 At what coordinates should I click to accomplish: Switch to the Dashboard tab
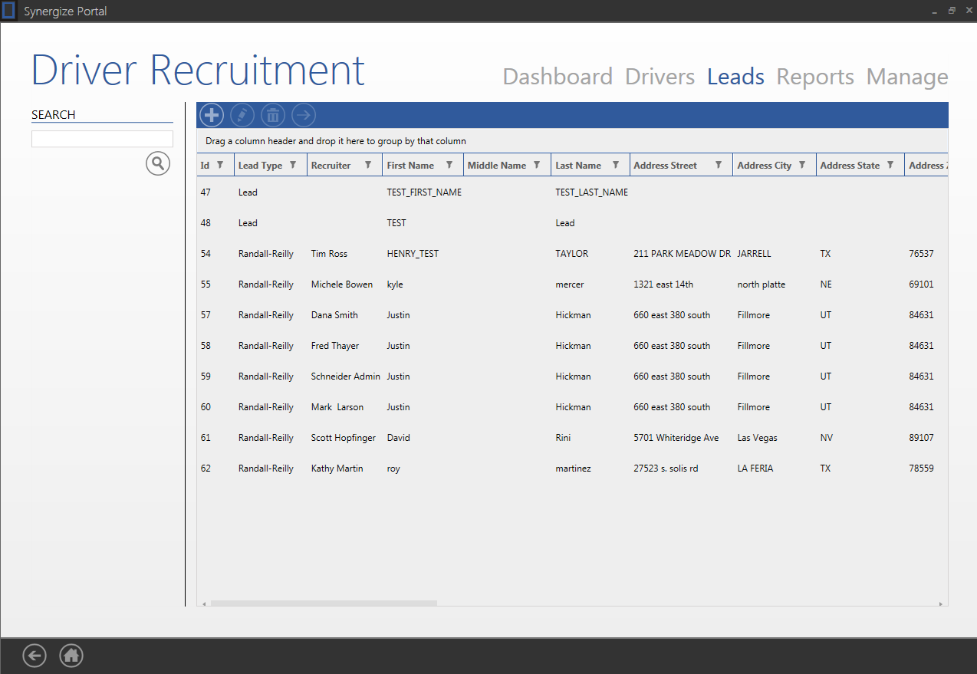pyautogui.click(x=558, y=77)
